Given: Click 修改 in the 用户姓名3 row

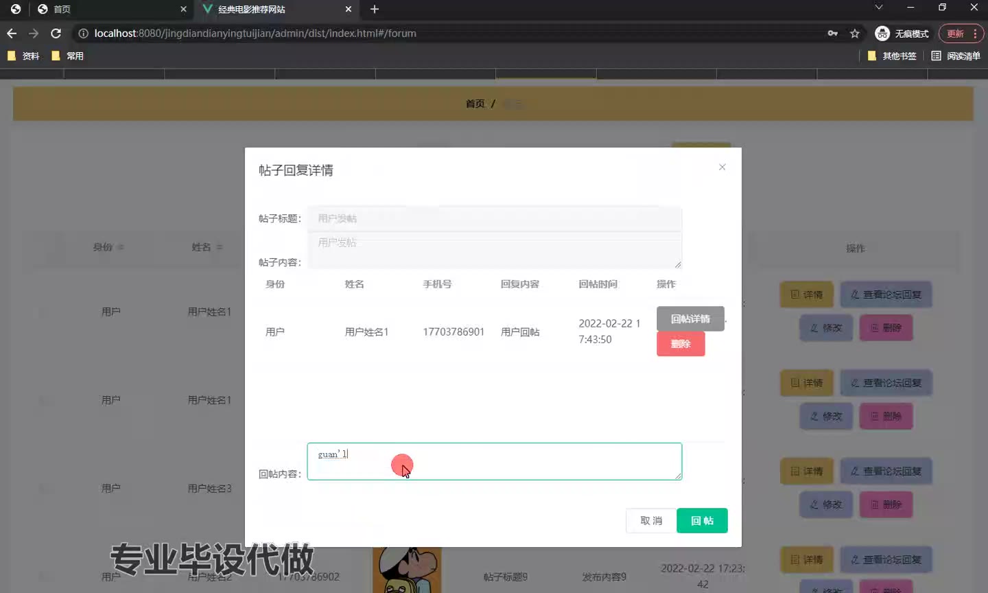Looking at the screenshot, I should click(826, 504).
